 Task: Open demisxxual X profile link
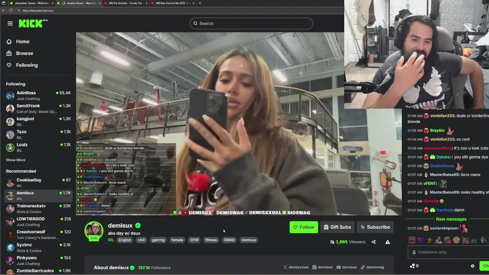pos(296,267)
